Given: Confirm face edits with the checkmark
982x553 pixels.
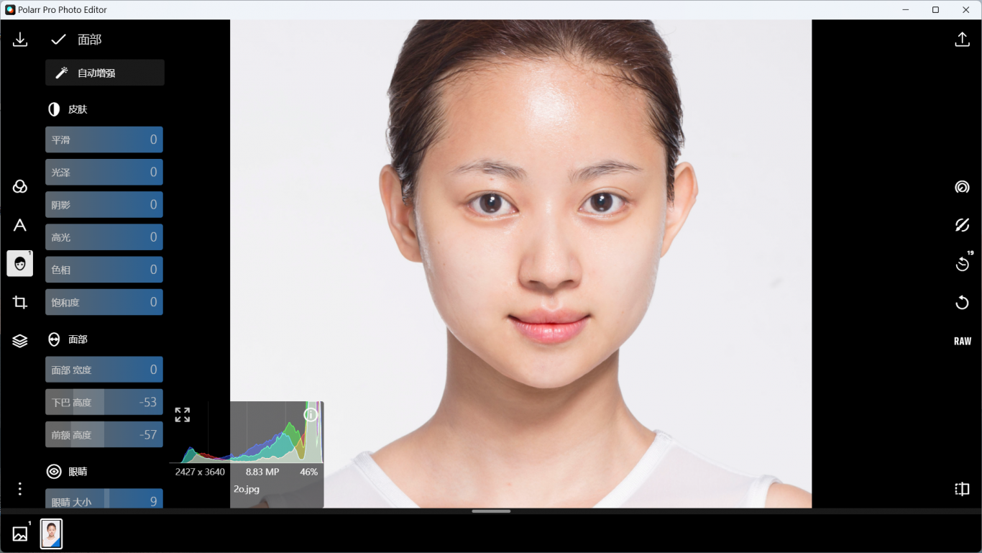Looking at the screenshot, I should (x=58, y=40).
